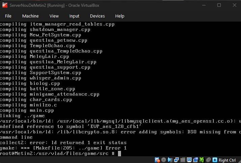Open the Input menu

(x=74, y=16)
